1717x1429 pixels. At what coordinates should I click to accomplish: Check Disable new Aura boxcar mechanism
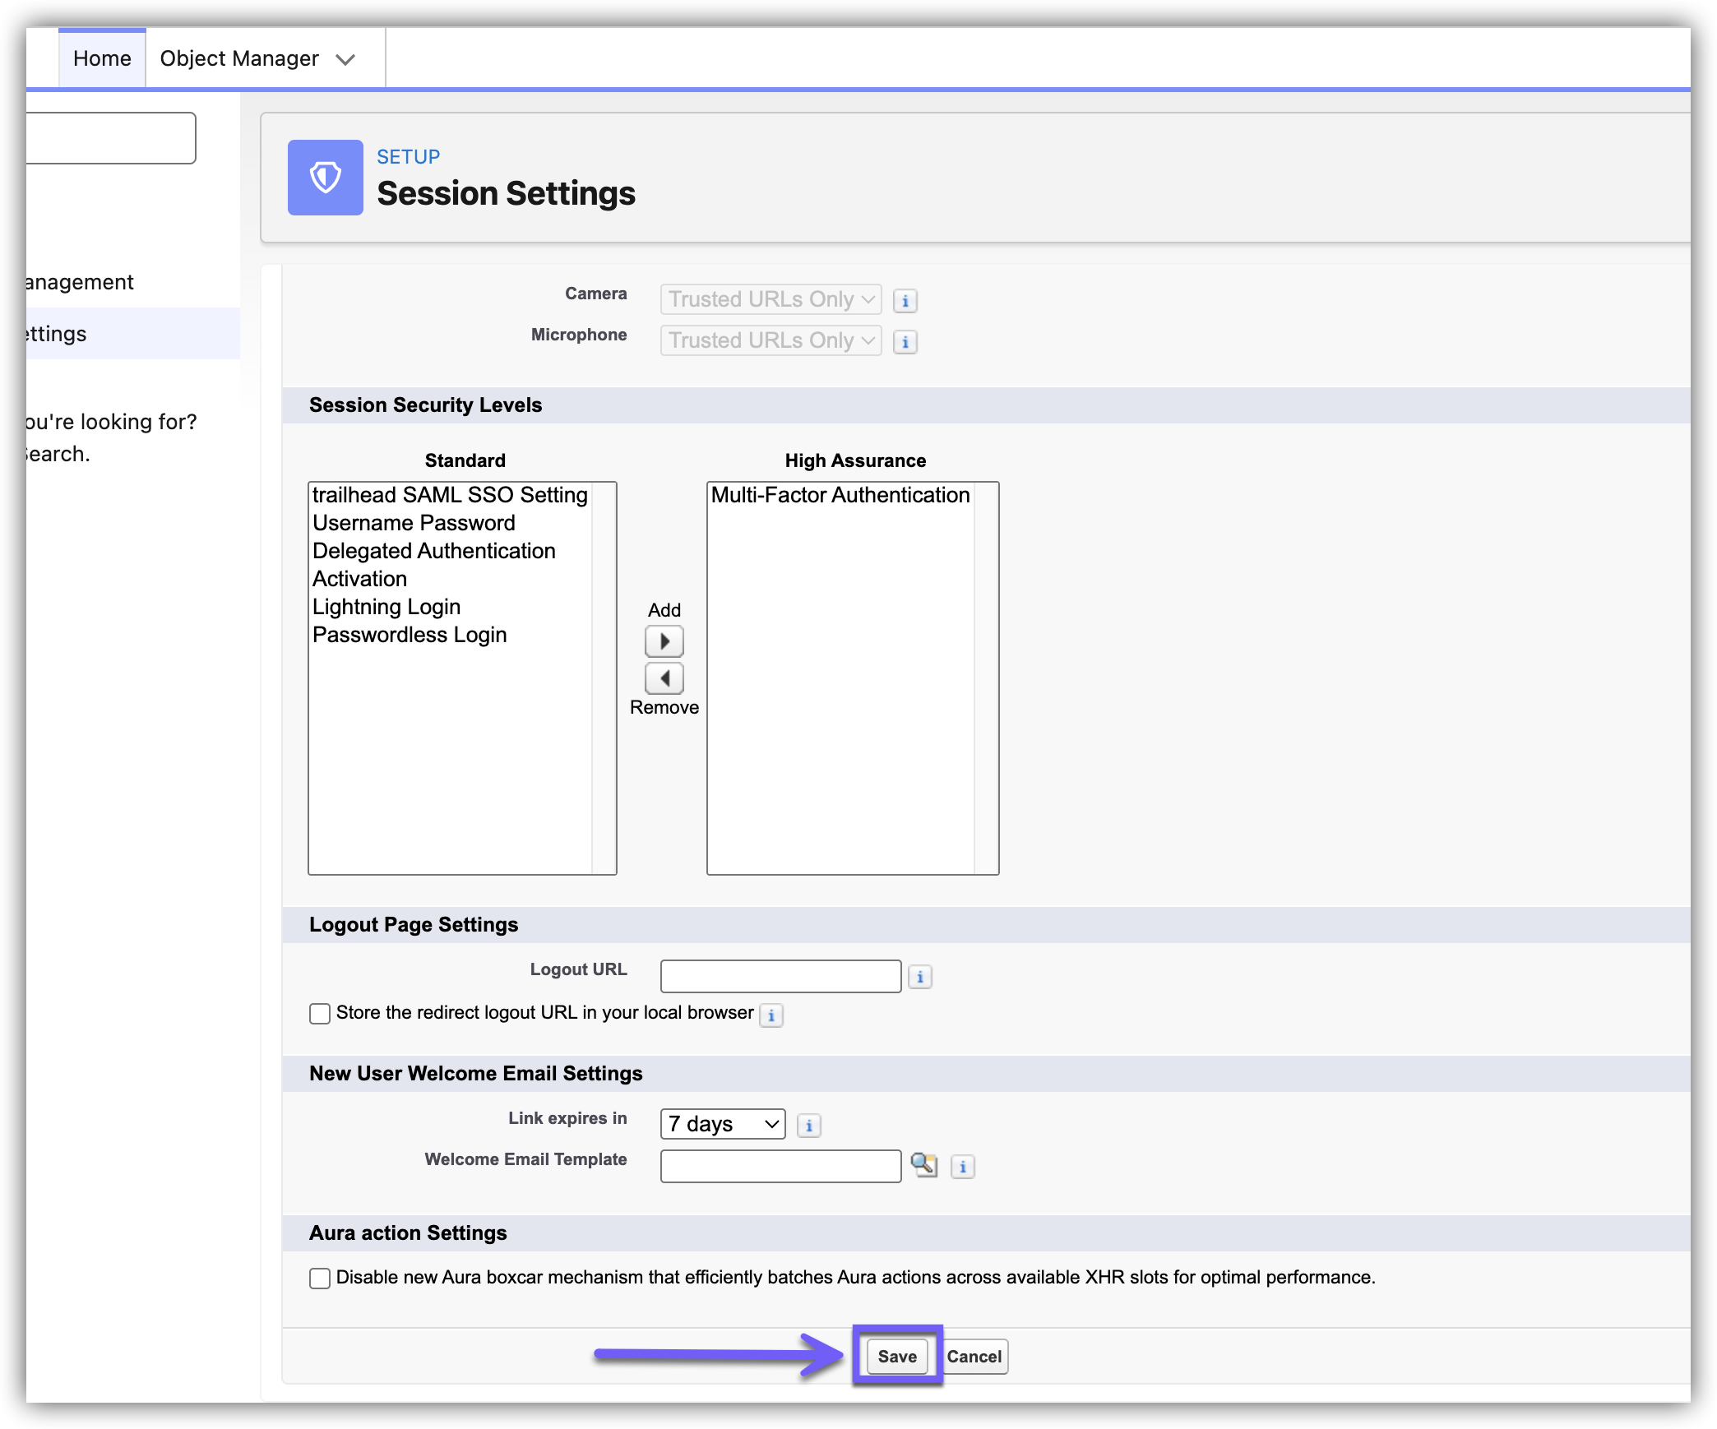click(x=320, y=1278)
